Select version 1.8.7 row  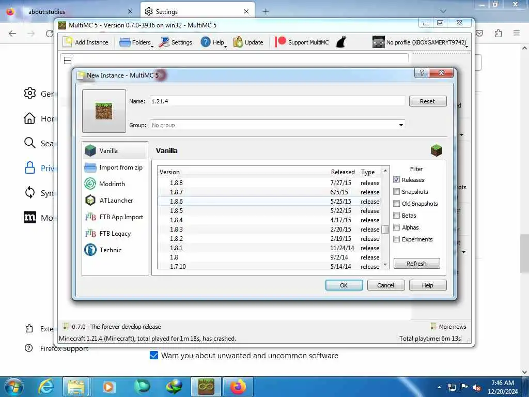(269, 192)
